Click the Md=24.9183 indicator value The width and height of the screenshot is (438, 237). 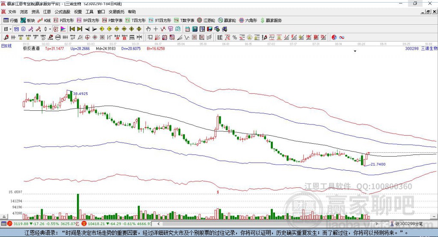(106, 48)
